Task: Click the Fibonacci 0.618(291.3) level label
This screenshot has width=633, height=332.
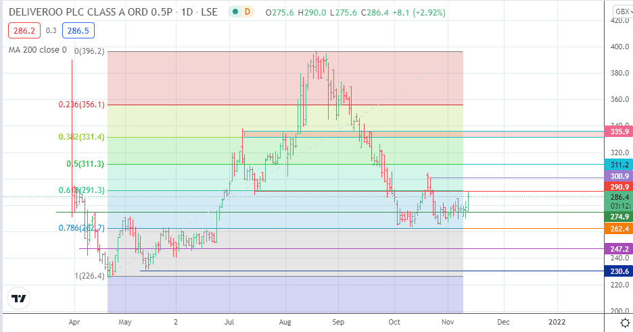Action: [x=82, y=190]
